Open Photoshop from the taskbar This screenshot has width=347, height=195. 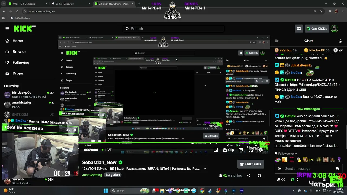point(234,191)
